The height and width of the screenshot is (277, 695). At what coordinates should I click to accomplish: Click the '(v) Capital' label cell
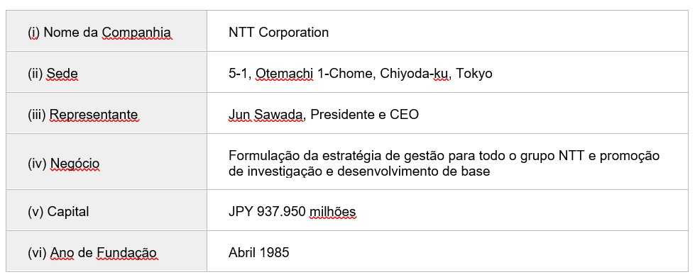[x=106, y=210]
